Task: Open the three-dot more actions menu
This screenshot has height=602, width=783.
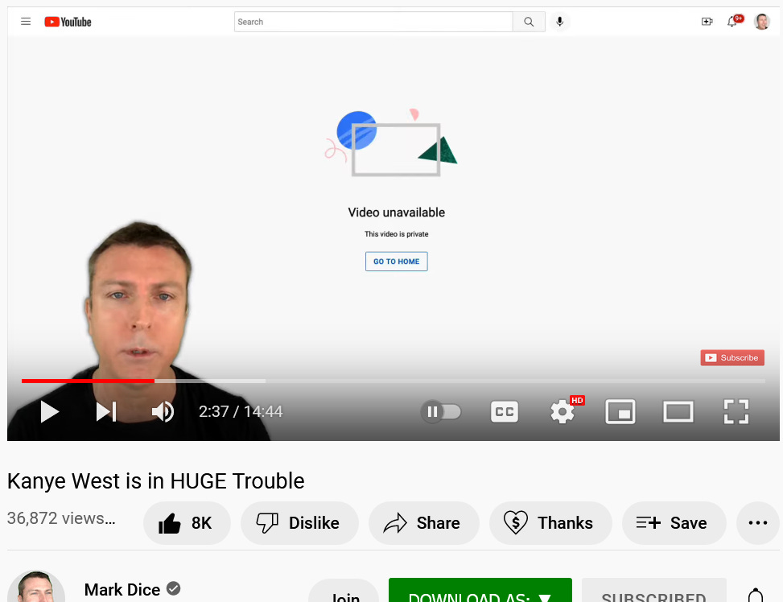Action: [x=758, y=523]
